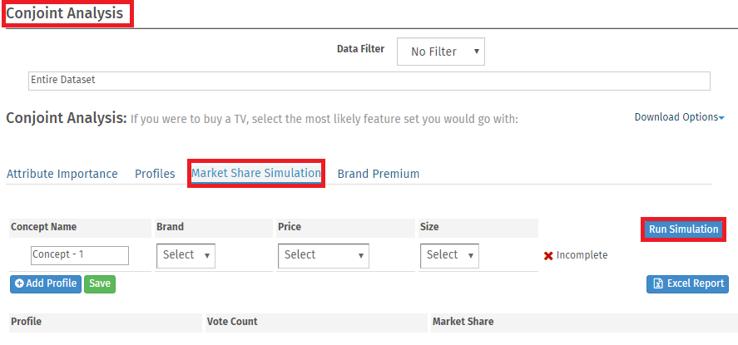Click the Excel Report spreadsheet icon
The width and height of the screenshot is (738, 345).
point(658,284)
